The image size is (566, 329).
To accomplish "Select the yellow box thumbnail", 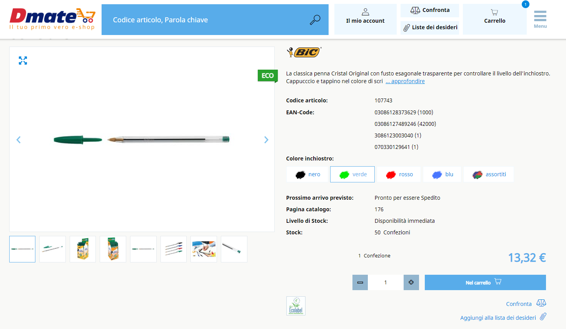I will [83, 249].
